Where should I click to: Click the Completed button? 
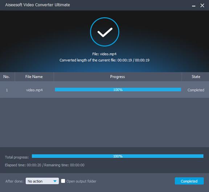tap(189, 181)
